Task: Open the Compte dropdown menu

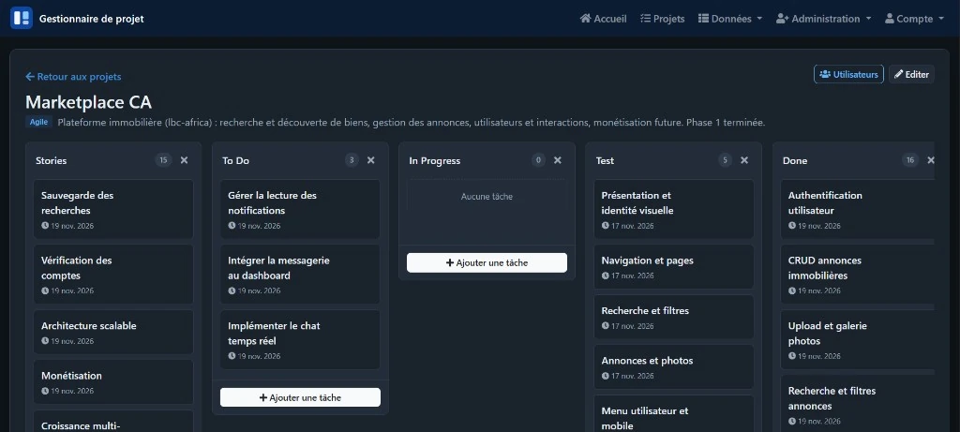Action: click(915, 19)
